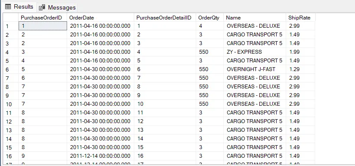Screen dimensions: 355x166
Task: Select the OrderQty column header
Action: [210, 17]
